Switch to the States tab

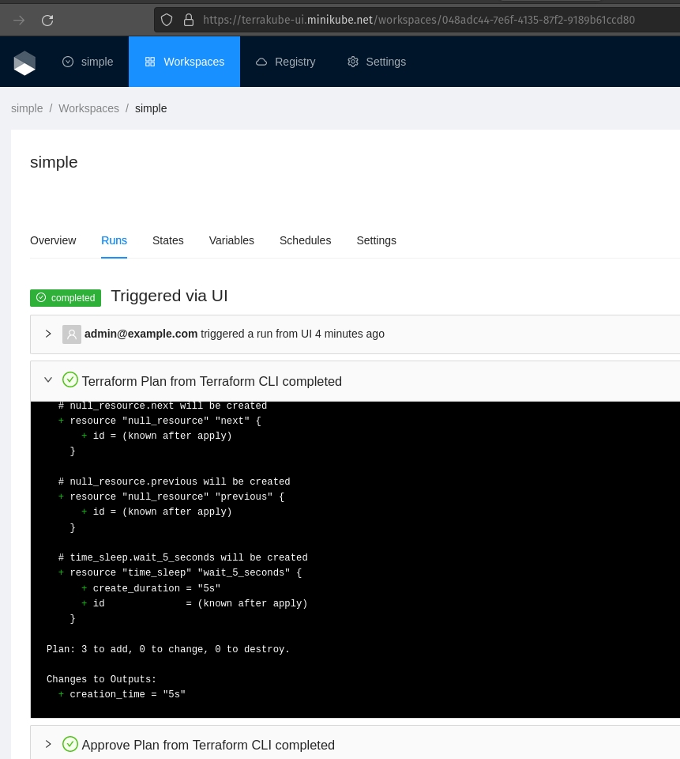167,240
